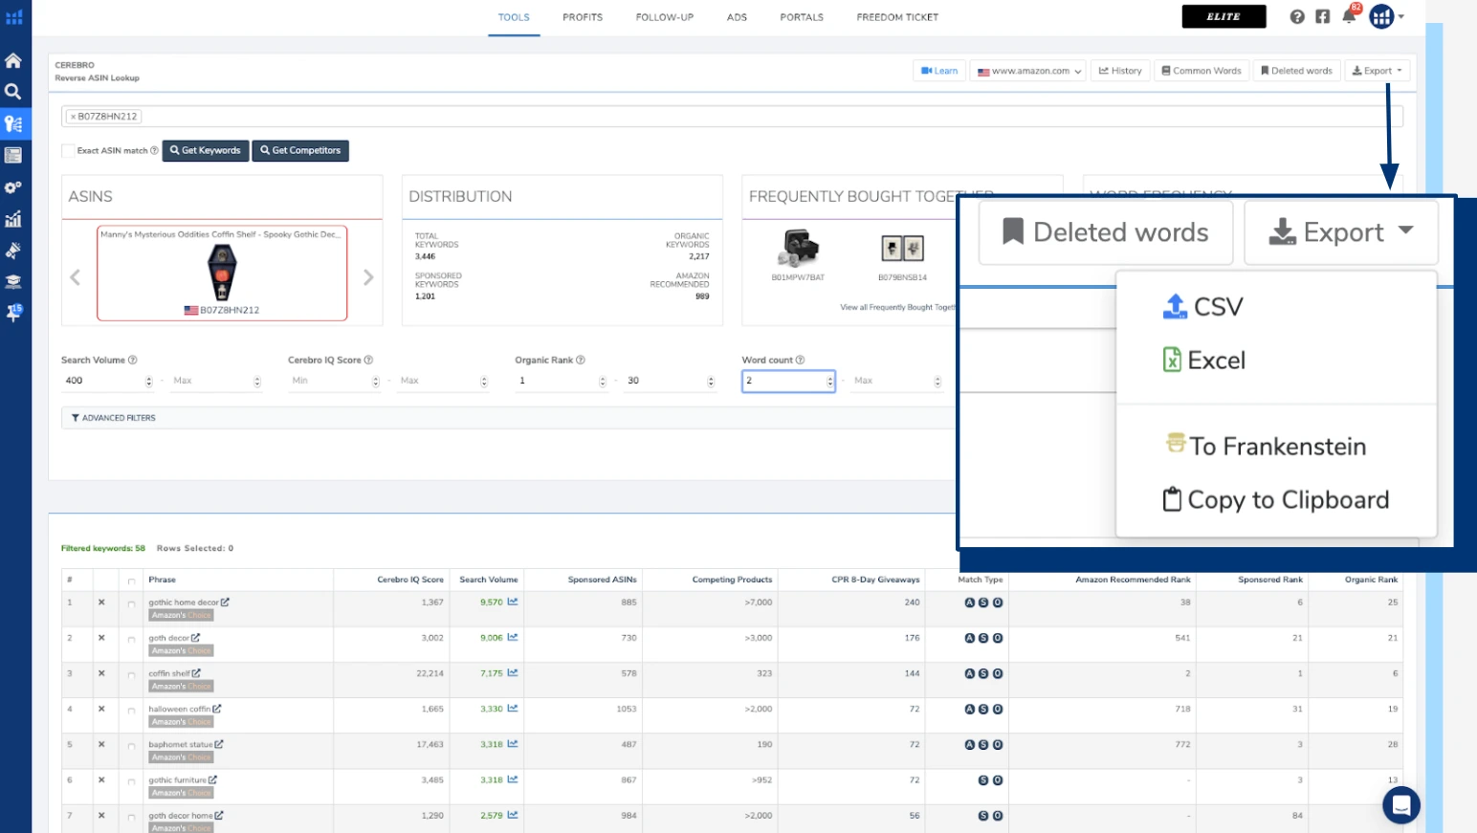Enable Exact ASIN match checkbox
1477x833 pixels.
[x=68, y=150]
